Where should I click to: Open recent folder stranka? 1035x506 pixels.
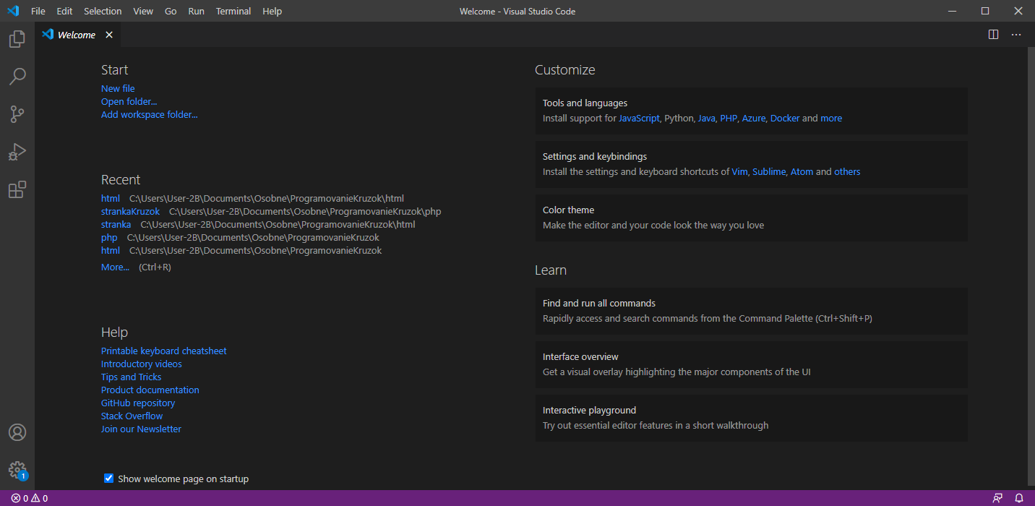coord(116,225)
